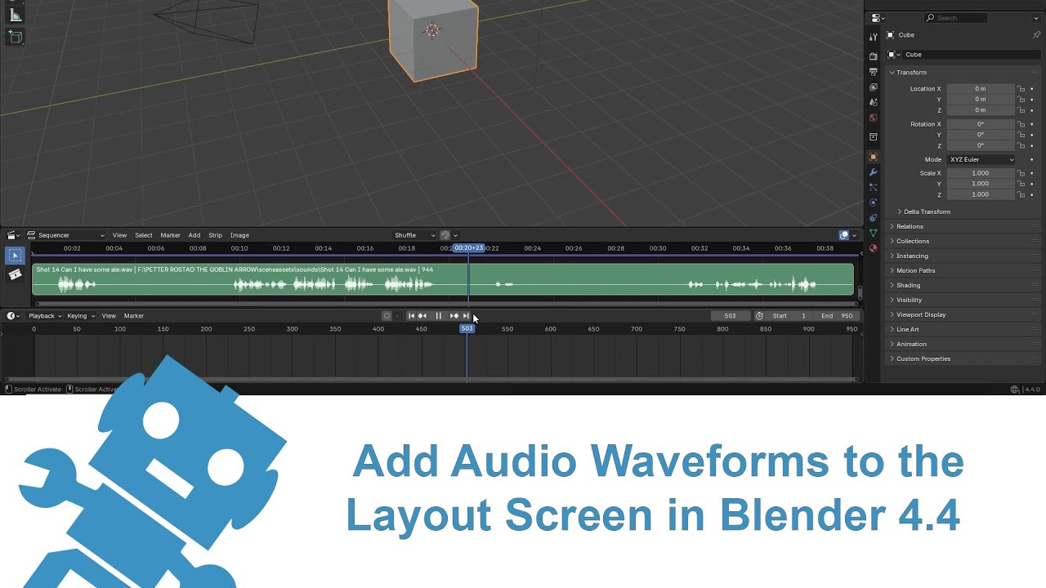The image size is (1046, 588).
Task: Open the Collection properties tab
Action: coord(873,136)
